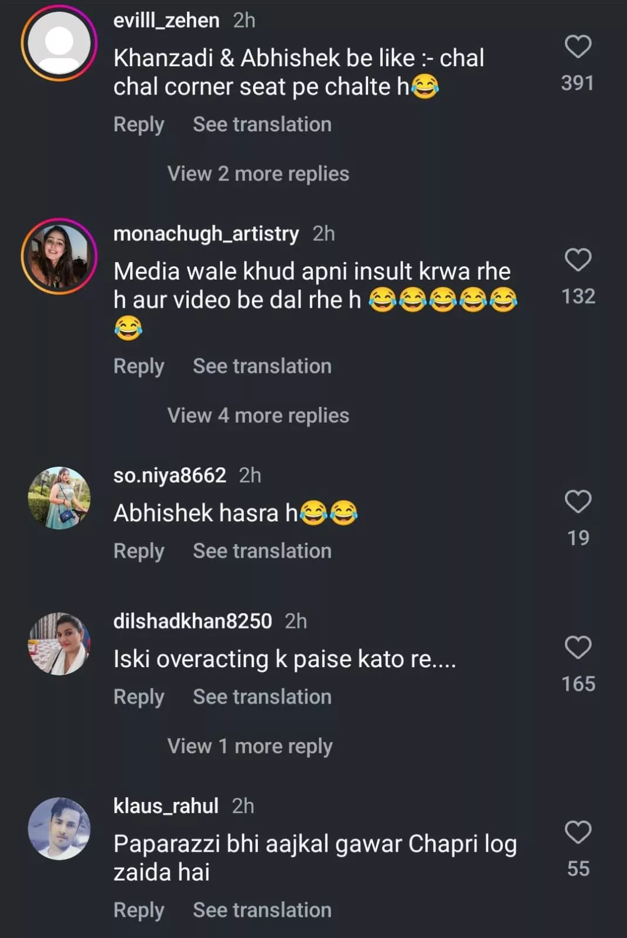Image resolution: width=627 pixels, height=938 pixels.
Task: Open klaus_rahul username link
Action: point(166,806)
